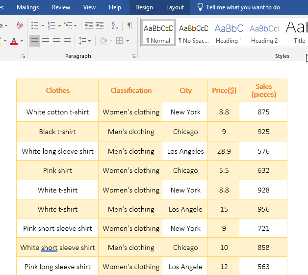Click the Clear All Formatting icon

(x=20, y=26)
